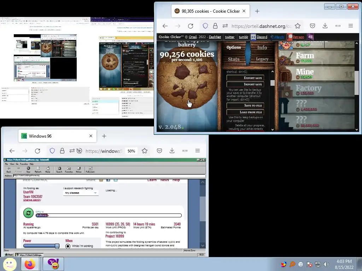Image resolution: width=362 pixels, height=271 pixels.
Task: Click the Windows 96 Start button
Action: (9, 255)
